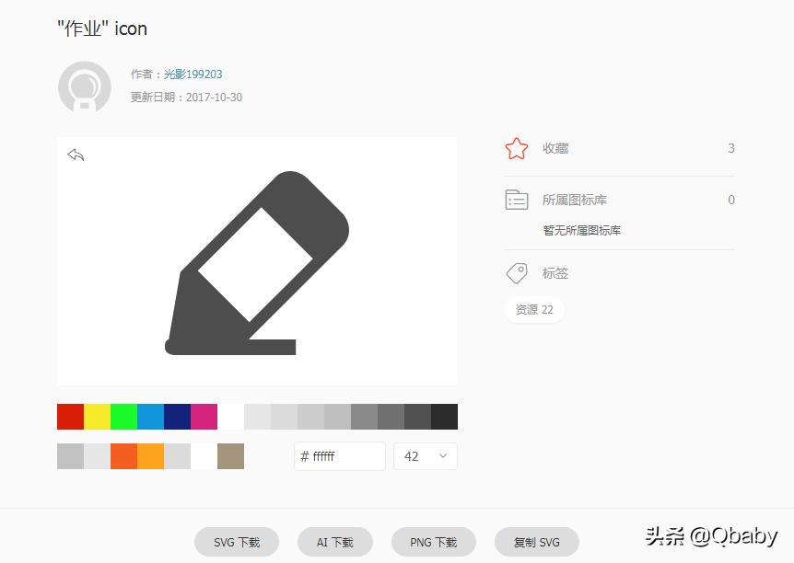Screen dimensions: 794x563
Task: Select the magenta color swatch
Action: pos(204,417)
